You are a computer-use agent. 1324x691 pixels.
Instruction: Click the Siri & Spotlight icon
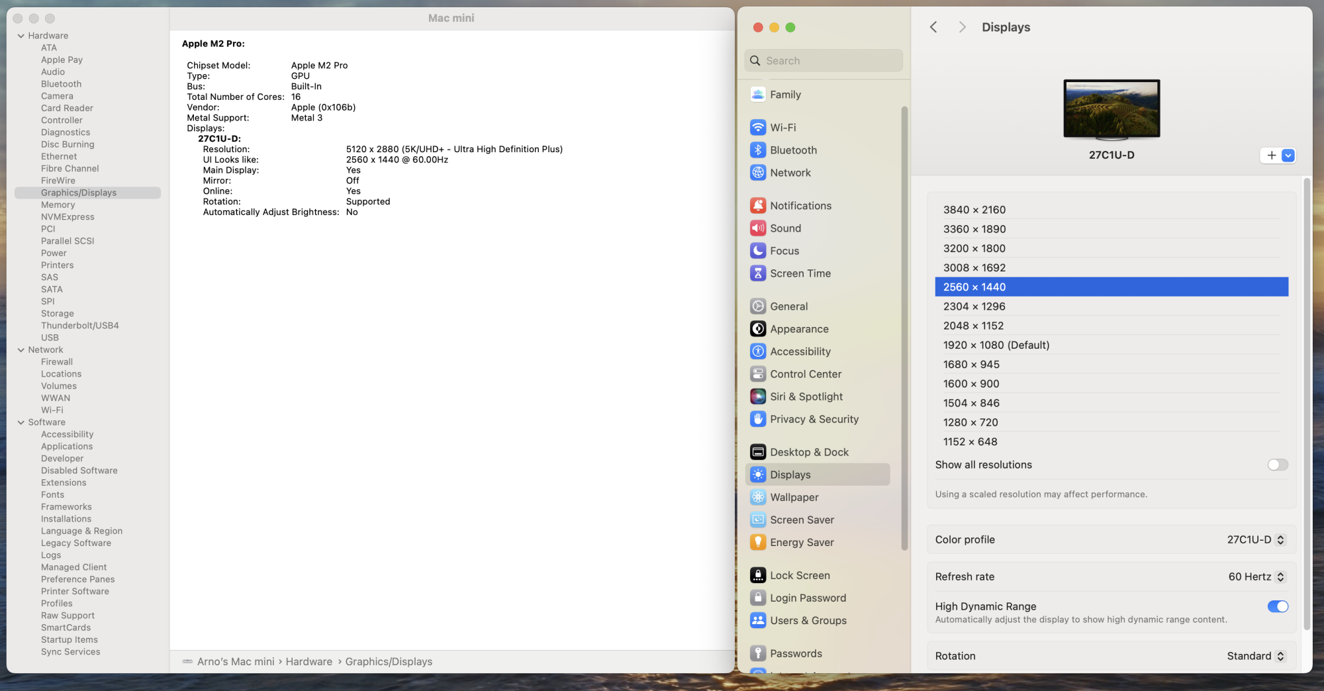[758, 396]
